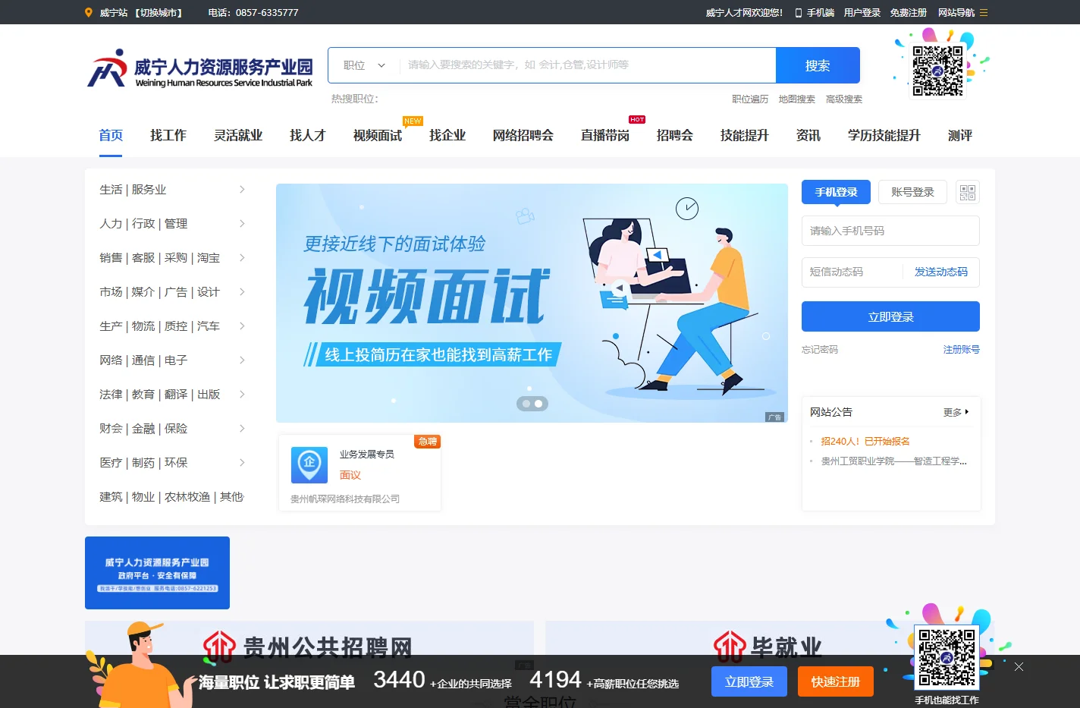Click the 视频面试 carousel banner
The width and height of the screenshot is (1080, 708).
tap(532, 303)
